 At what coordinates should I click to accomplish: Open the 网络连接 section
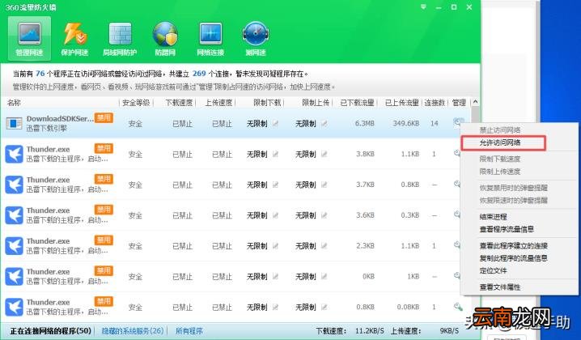(x=210, y=39)
